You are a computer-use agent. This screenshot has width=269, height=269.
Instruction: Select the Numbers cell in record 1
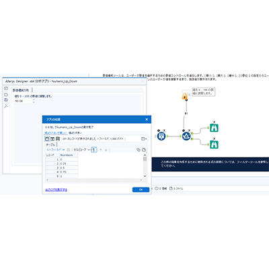pyautogui.click(x=69, y=159)
